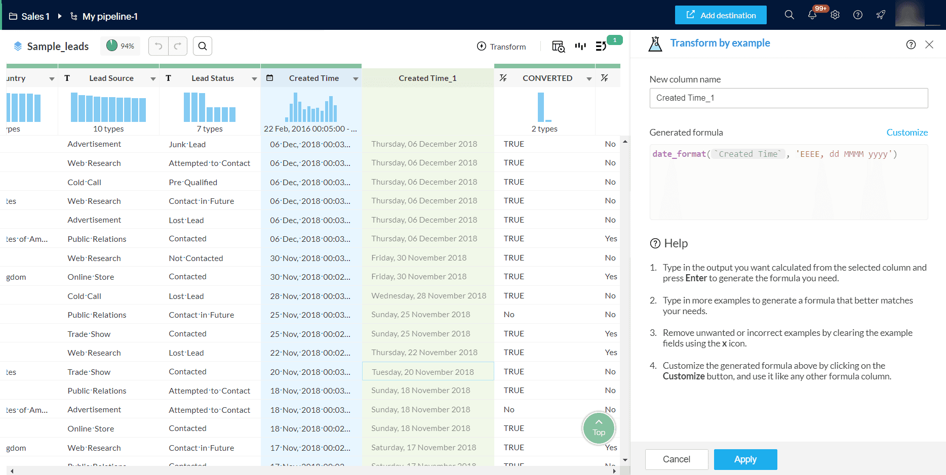Click the Customize formula link
946x475 pixels.
click(x=906, y=133)
